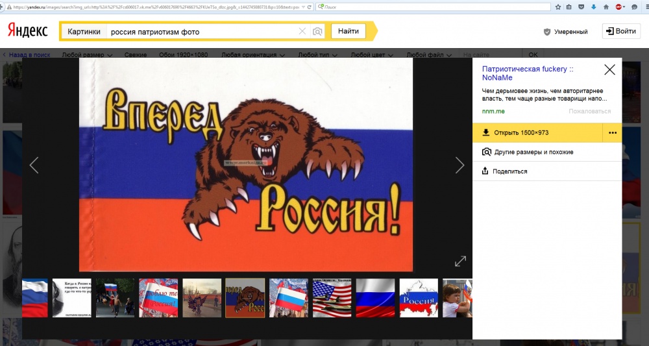
Task: Open the Картинки service tab
Action: (x=84, y=31)
